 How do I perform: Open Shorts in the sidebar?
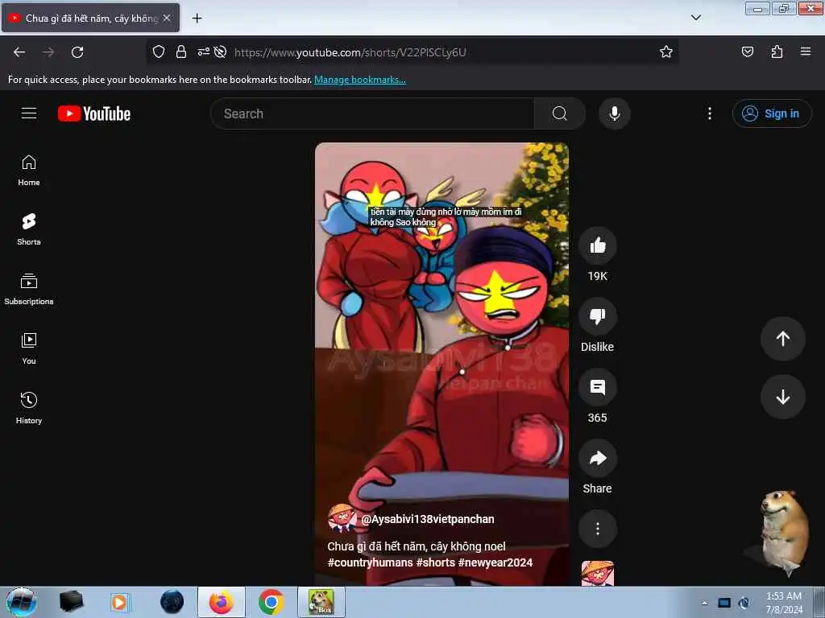click(x=29, y=229)
